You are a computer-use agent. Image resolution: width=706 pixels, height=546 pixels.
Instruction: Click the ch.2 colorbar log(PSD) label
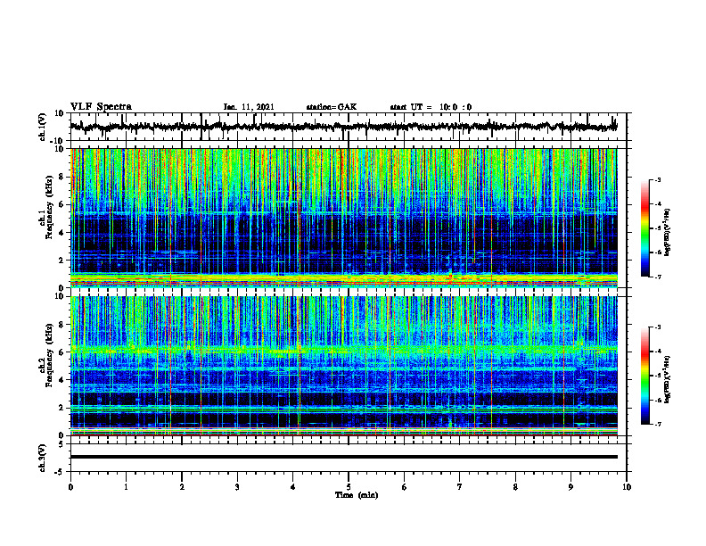(x=667, y=379)
